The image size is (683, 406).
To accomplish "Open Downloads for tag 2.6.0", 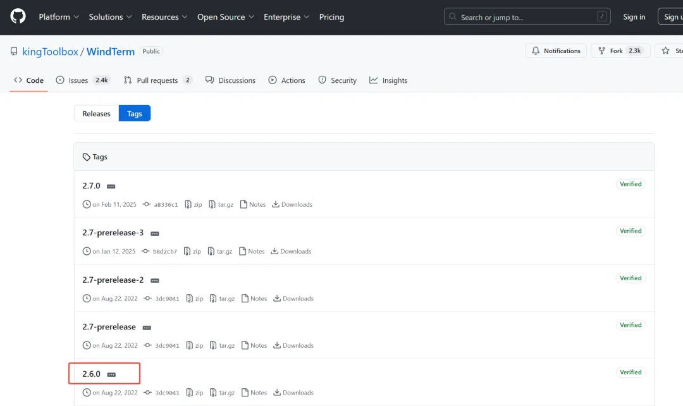I will 293,393.
